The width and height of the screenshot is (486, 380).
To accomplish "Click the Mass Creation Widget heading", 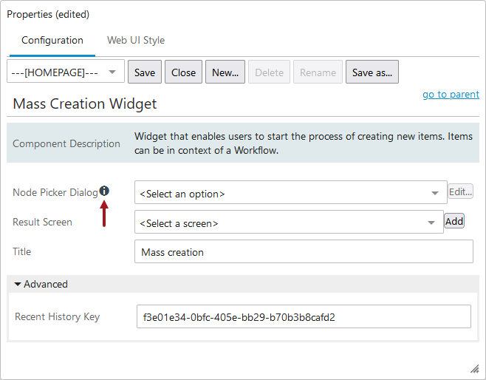I will [x=85, y=104].
